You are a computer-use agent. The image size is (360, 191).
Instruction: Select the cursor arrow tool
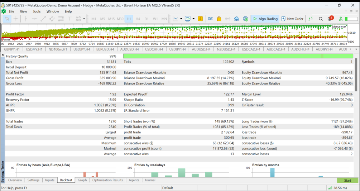click(7, 19)
